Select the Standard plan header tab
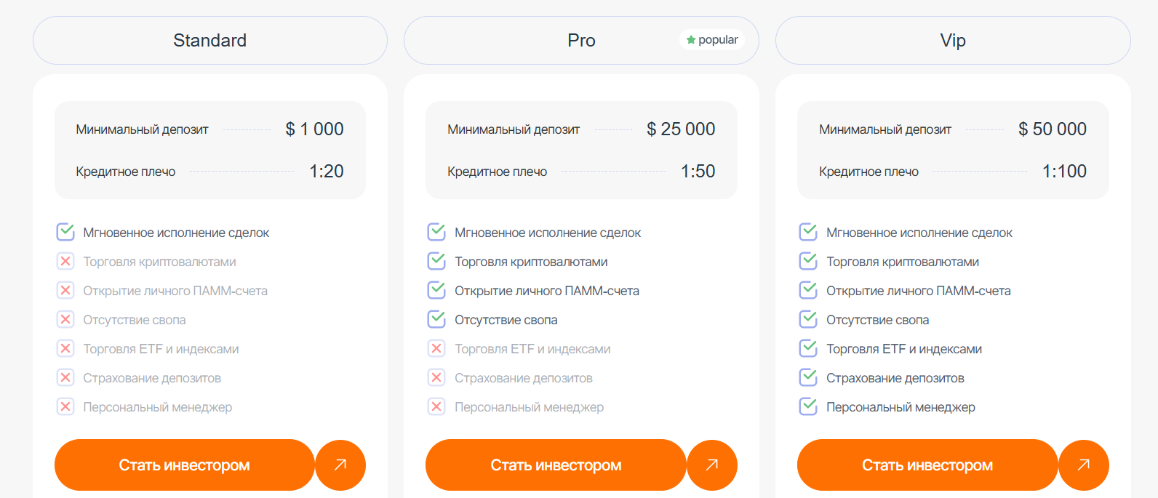The height and width of the screenshot is (498, 1158). pyautogui.click(x=209, y=41)
